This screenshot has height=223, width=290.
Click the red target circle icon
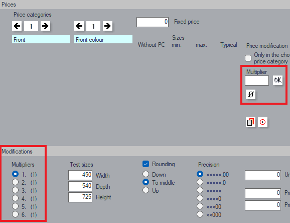[x=262, y=122]
